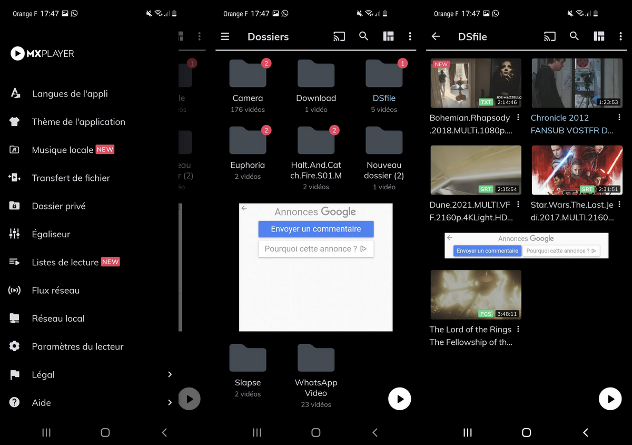Viewport: 632px width, 445px height.
Task: Select Transfert de fichier menu item
Action: [x=71, y=178]
